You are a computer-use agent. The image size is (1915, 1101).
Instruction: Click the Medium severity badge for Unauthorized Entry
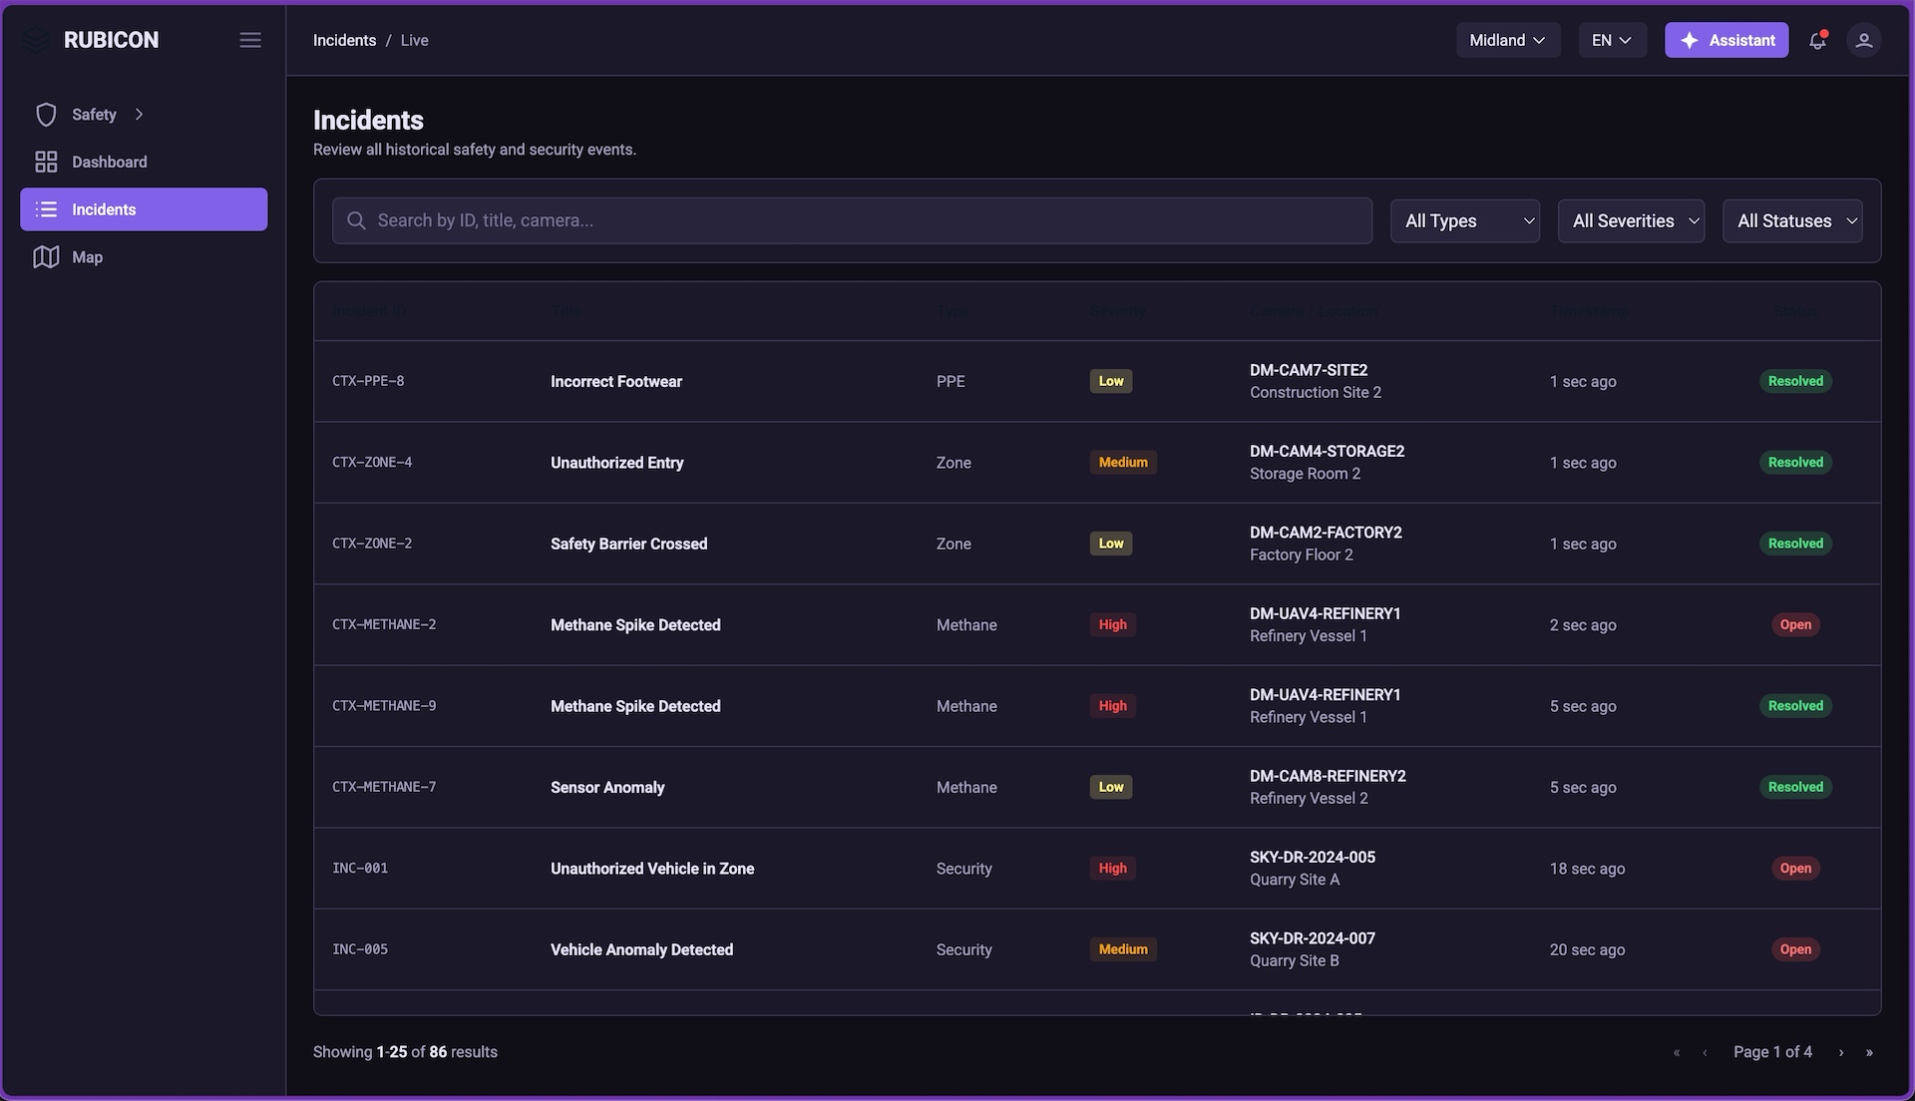click(x=1123, y=463)
